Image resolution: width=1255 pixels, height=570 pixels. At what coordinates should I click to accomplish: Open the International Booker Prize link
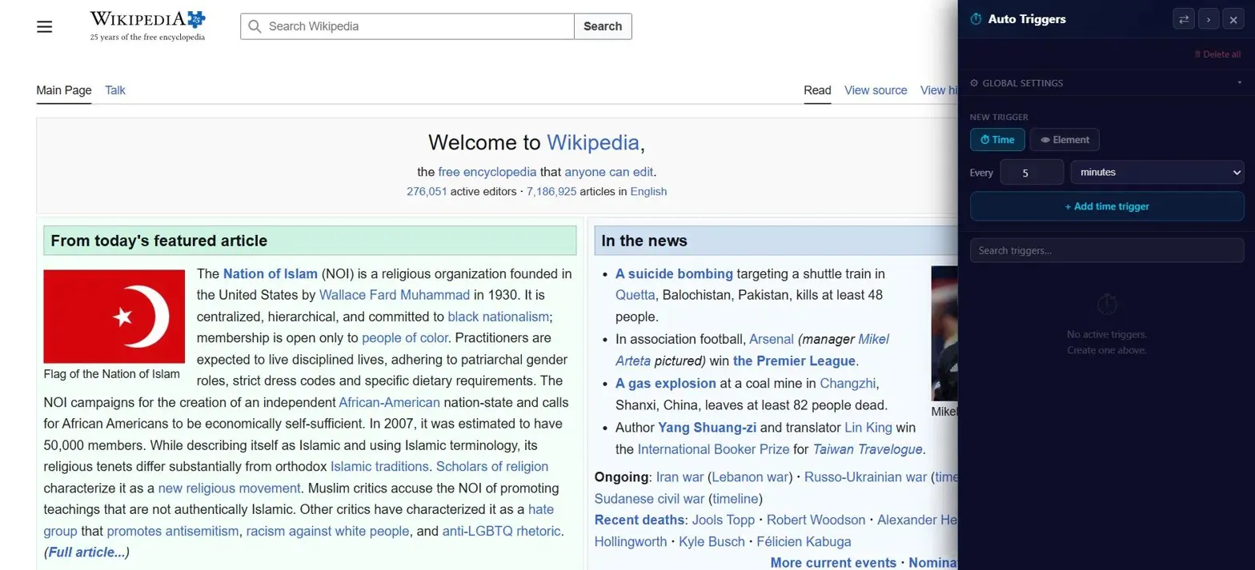pyautogui.click(x=713, y=449)
